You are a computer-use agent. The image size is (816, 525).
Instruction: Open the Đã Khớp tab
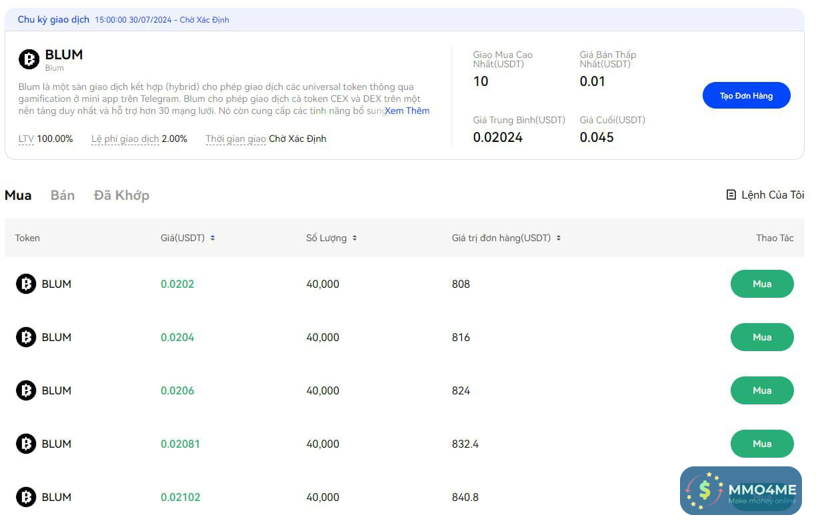click(121, 195)
